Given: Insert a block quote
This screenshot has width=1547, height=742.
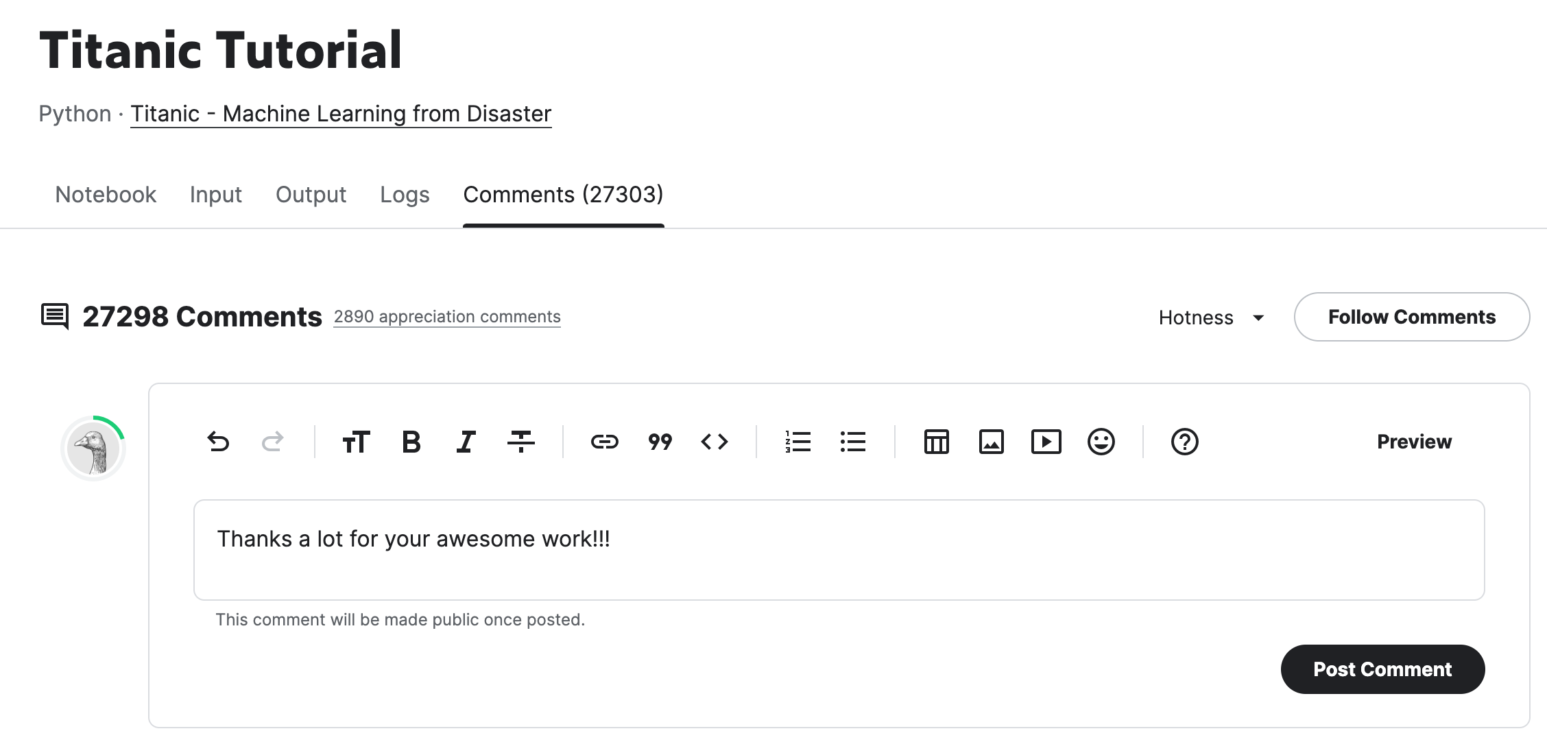Looking at the screenshot, I should tap(660, 442).
